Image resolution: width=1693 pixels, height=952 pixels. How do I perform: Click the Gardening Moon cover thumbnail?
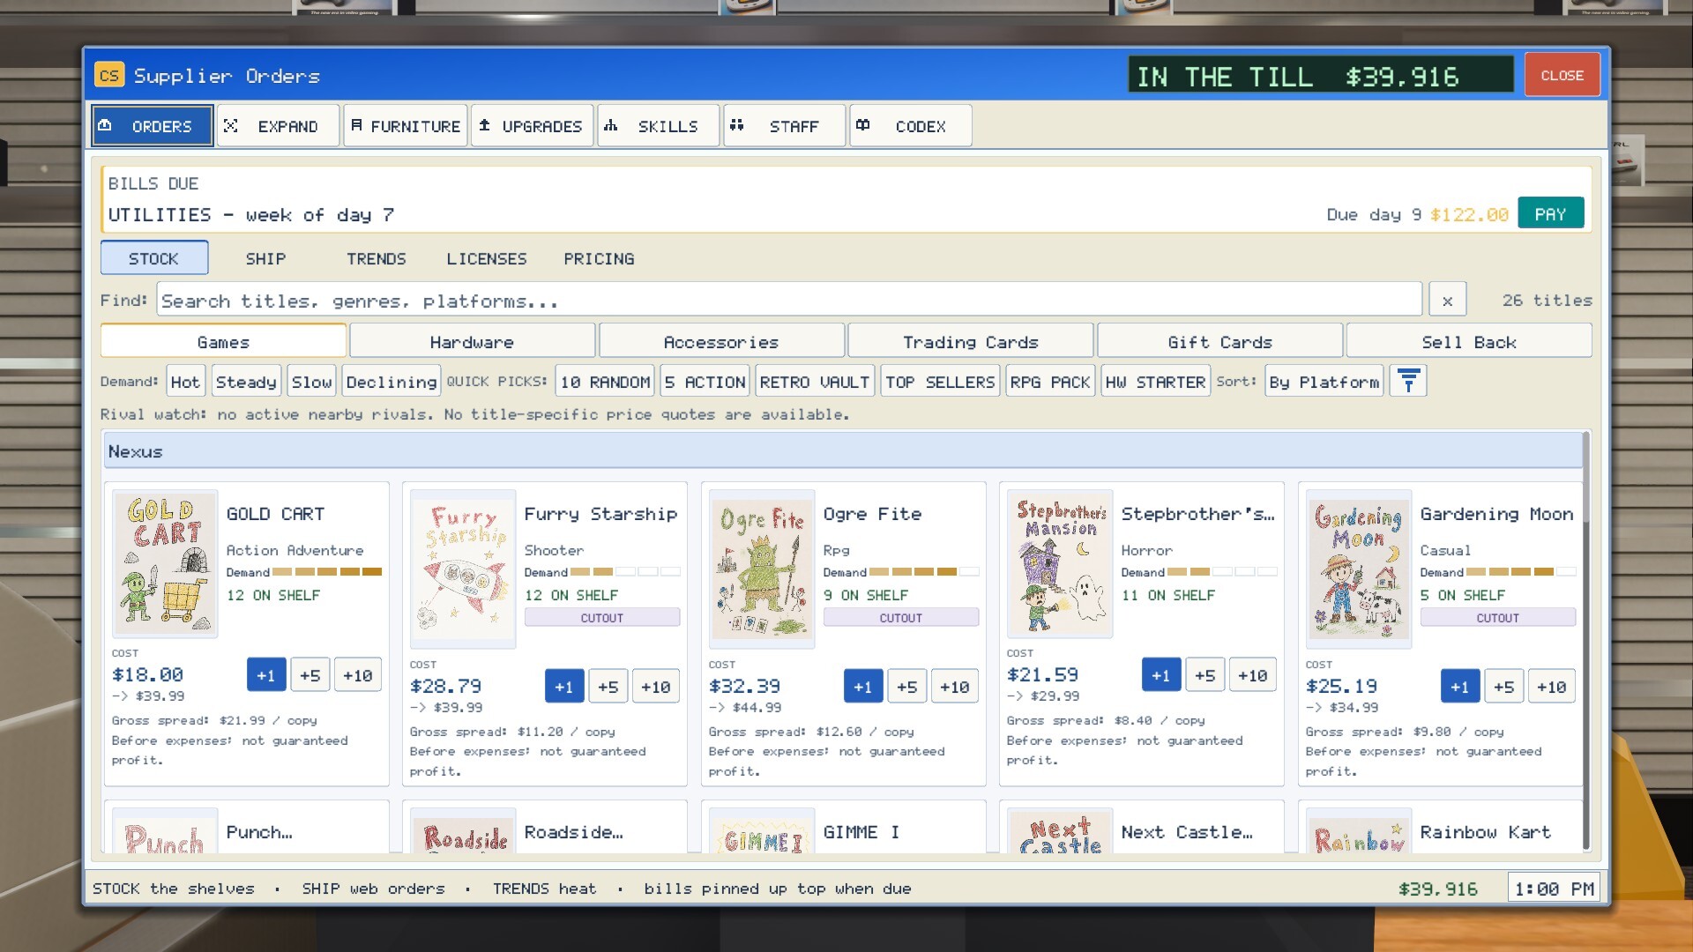click(x=1358, y=569)
